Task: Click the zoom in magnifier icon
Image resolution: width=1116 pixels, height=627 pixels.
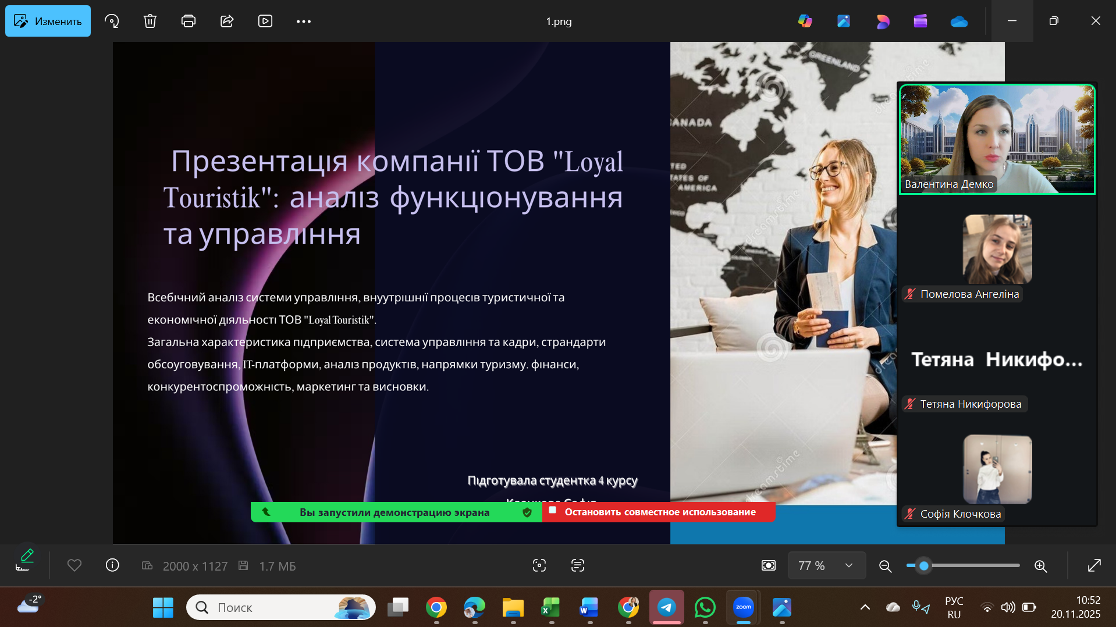Action: pyautogui.click(x=1041, y=566)
